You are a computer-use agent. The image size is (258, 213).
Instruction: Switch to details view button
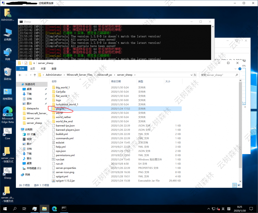pyautogui.click(x=235, y=185)
